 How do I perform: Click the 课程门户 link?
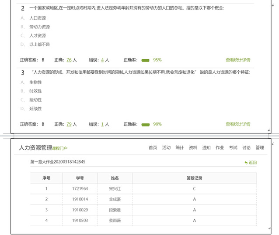pyautogui.click(x=60, y=149)
